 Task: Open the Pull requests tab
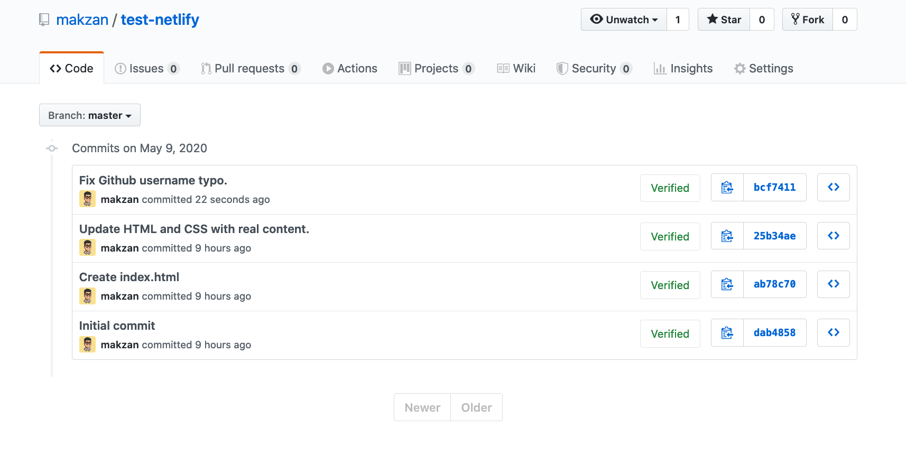251,68
